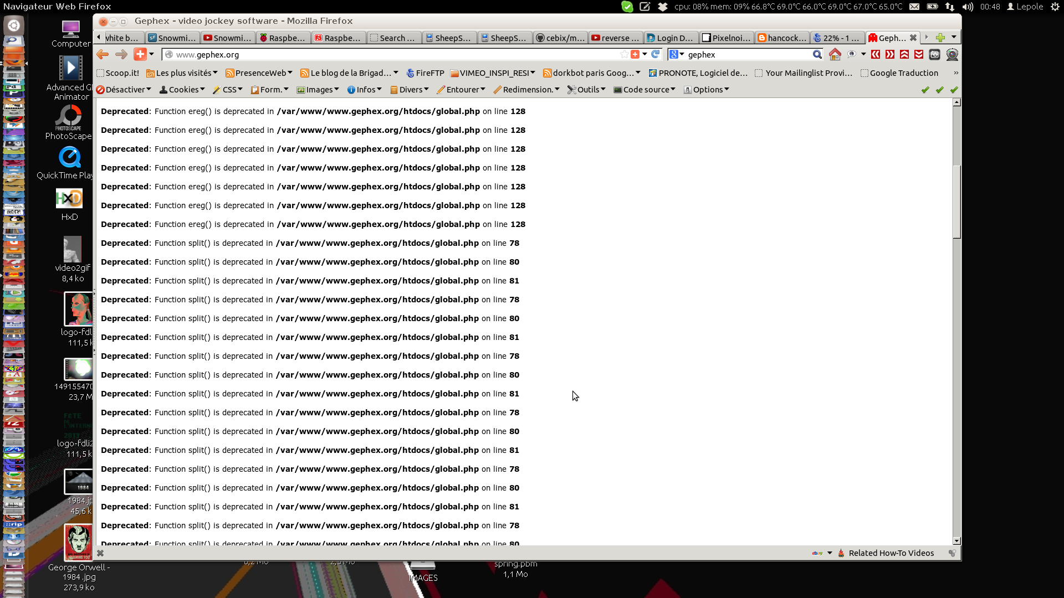This screenshot has height=598, width=1064.
Task: Bookmark page with the star icon
Action: (625, 54)
